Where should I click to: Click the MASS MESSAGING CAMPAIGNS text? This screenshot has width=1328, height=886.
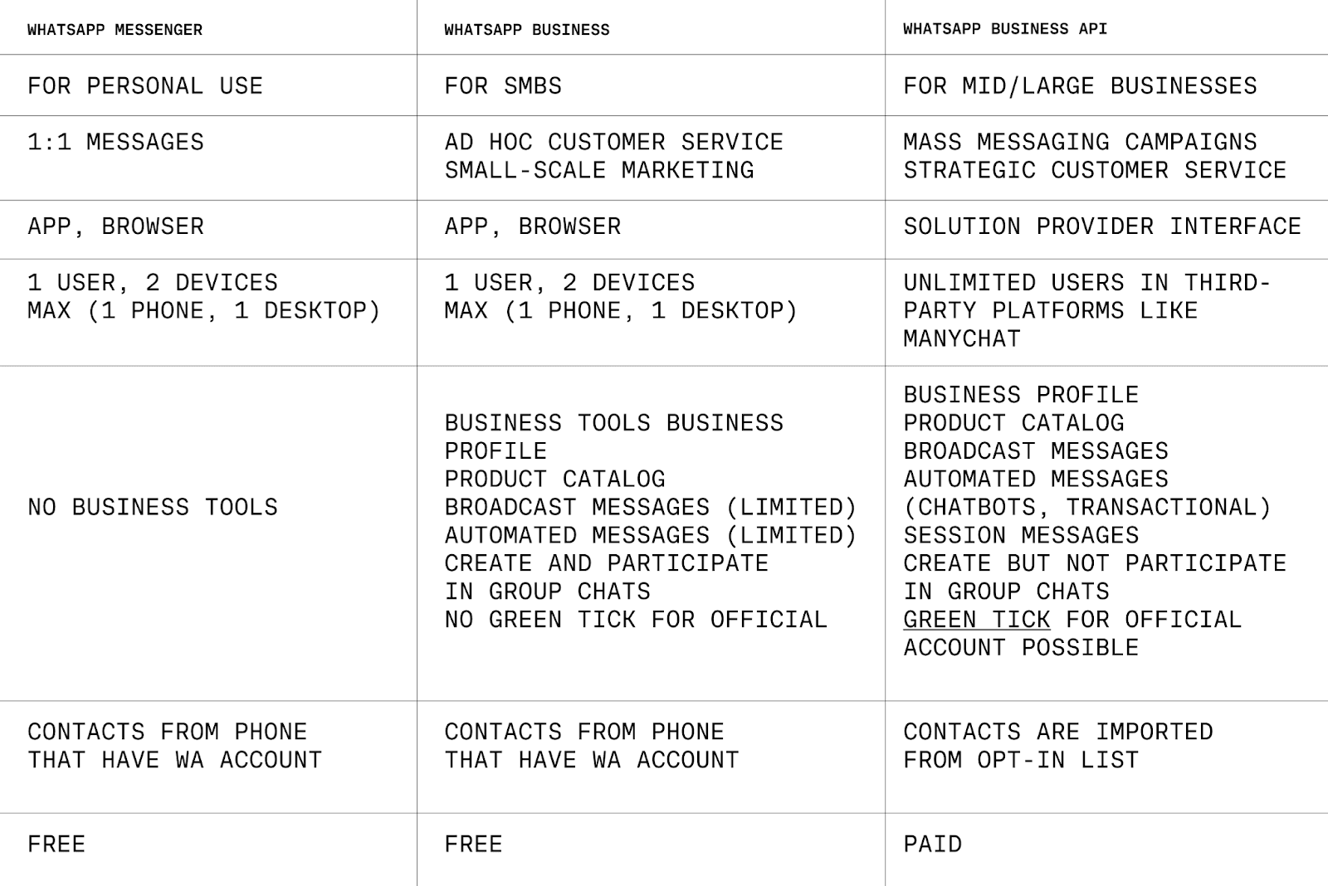pyautogui.click(x=1080, y=142)
